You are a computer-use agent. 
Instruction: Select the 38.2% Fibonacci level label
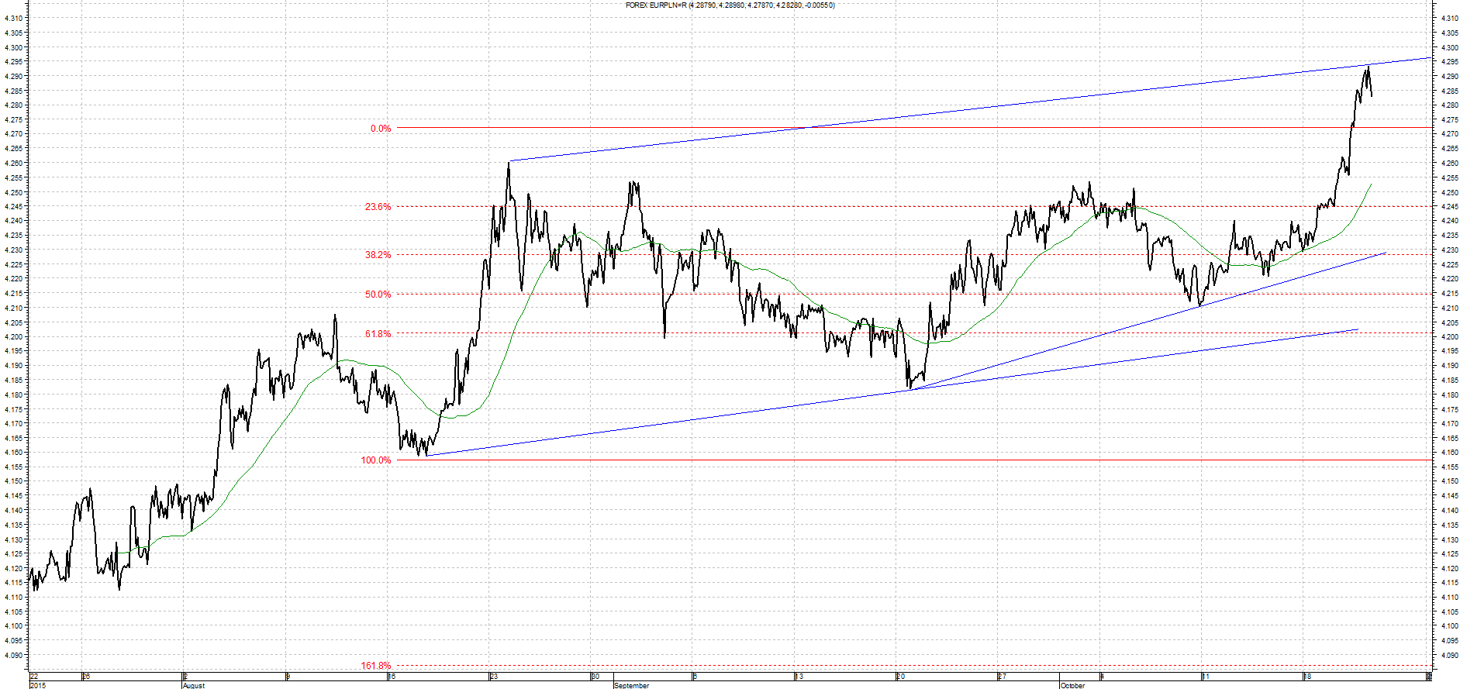click(x=378, y=255)
